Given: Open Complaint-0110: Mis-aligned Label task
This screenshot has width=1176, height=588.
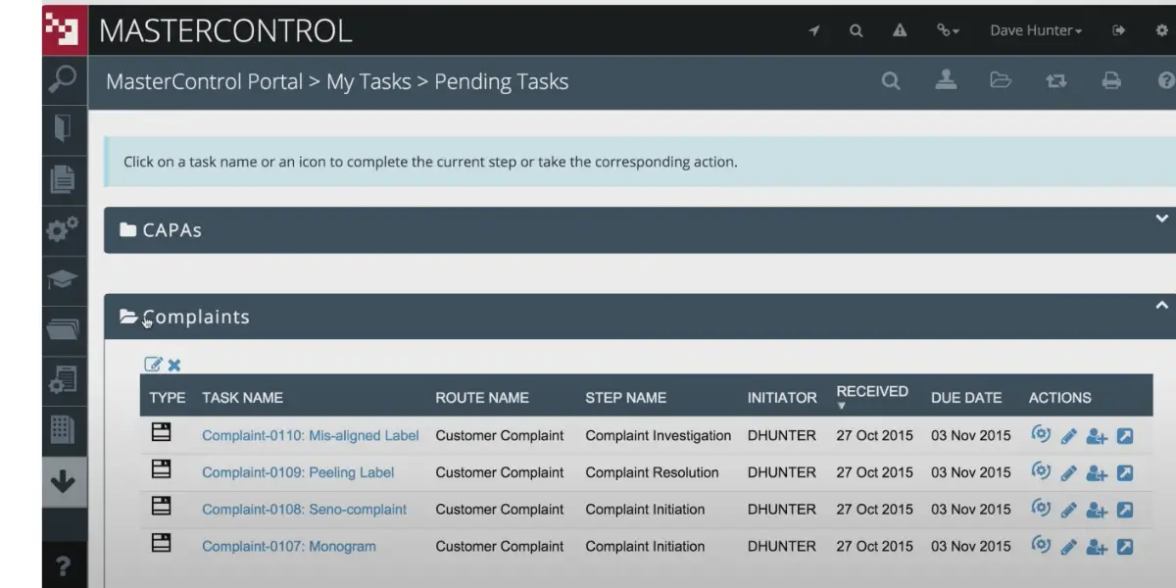Looking at the screenshot, I should 311,435.
